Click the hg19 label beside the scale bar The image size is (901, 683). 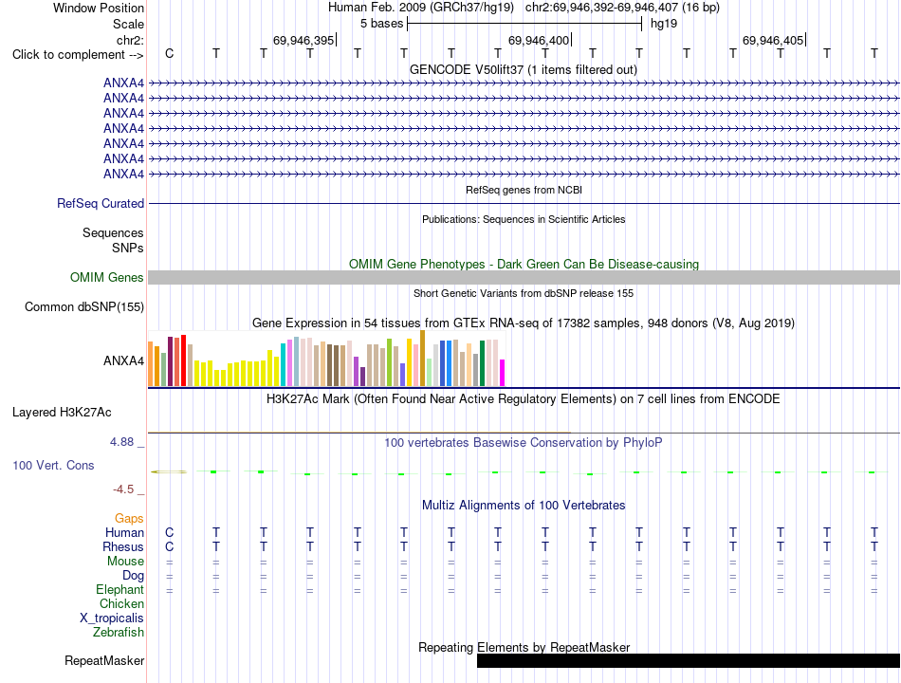664,24
